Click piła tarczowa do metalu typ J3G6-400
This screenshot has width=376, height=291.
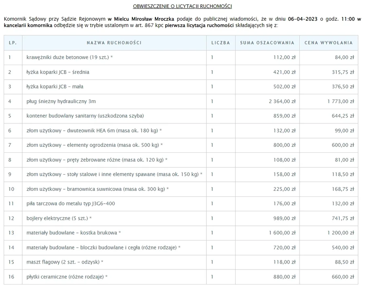point(71,204)
